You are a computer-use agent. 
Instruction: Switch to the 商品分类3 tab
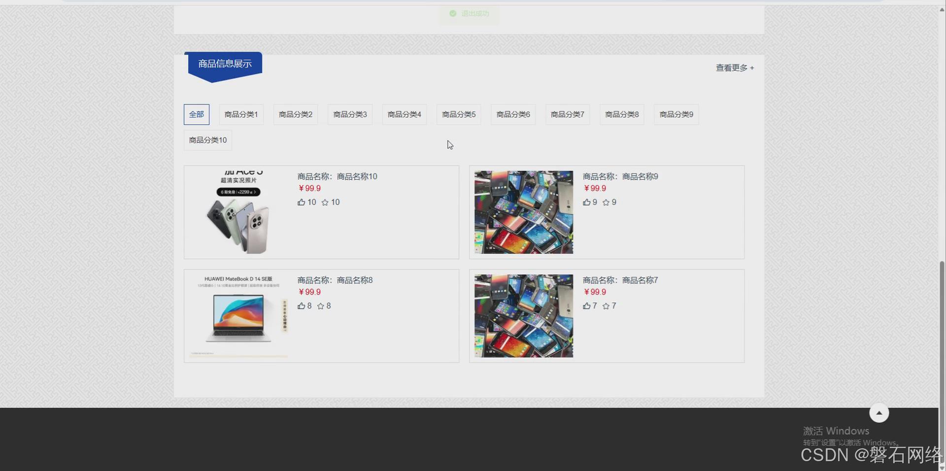coord(350,114)
